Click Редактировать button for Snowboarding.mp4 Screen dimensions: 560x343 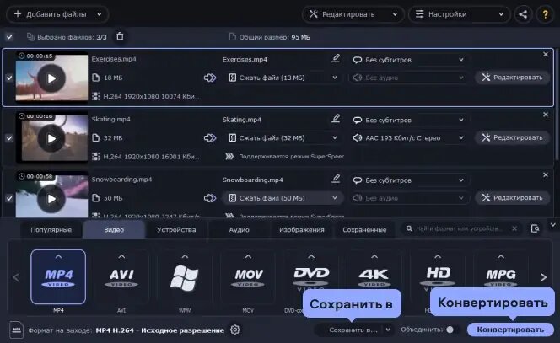(x=512, y=198)
